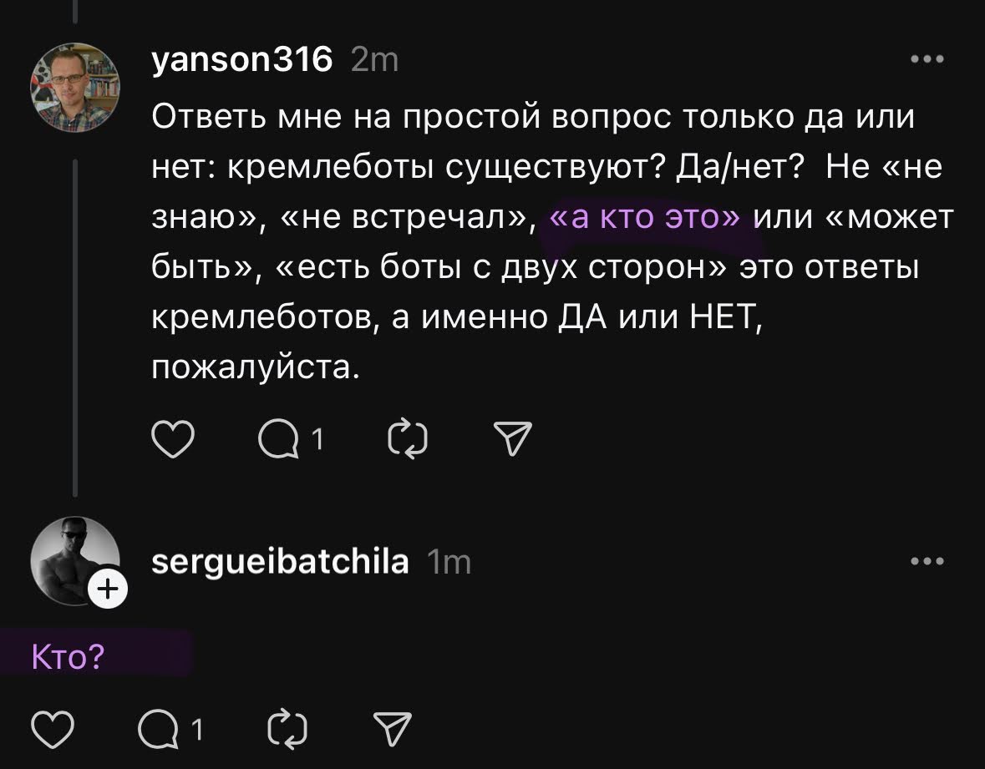This screenshot has height=769, width=985.
Task: Open the yanson316 post text starting with Ответь
Action: tap(535, 119)
